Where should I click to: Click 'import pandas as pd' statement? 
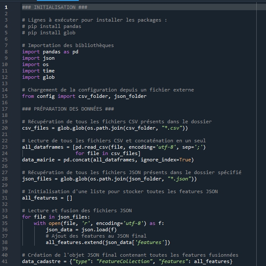[50, 52]
